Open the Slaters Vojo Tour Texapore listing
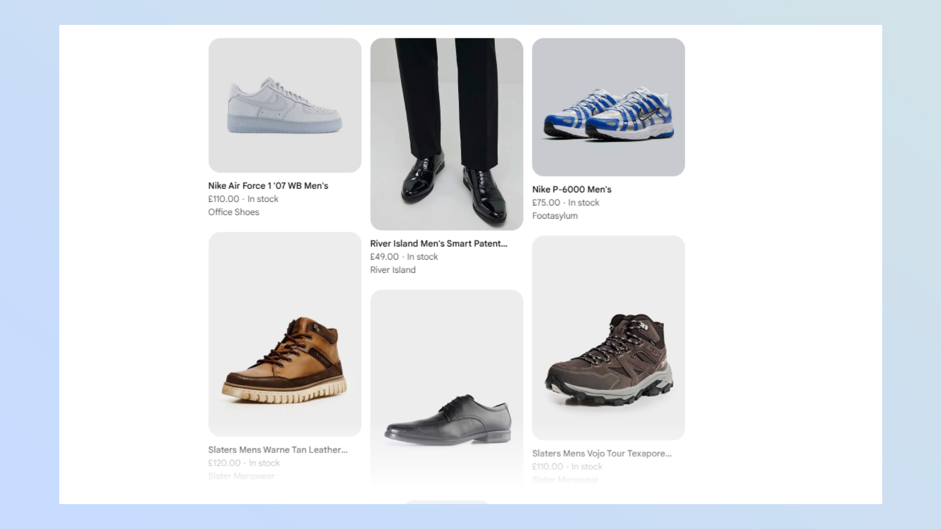The height and width of the screenshot is (529, 941). pyautogui.click(x=602, y=453)
